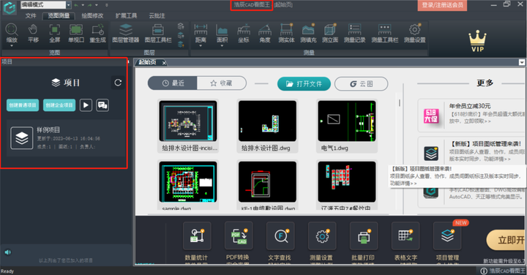This screenshot has height=275, width=527.
Task: Choose the 测立面 measure elevation tool
Action: pyautogui.click(x=330, y=33)
